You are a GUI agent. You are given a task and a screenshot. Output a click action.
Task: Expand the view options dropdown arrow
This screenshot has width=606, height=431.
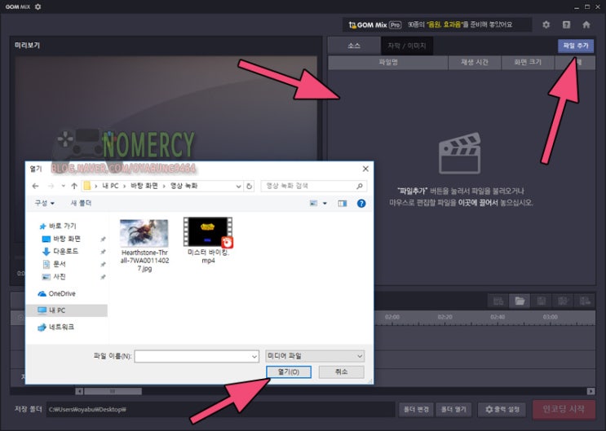tap(325, 203)
